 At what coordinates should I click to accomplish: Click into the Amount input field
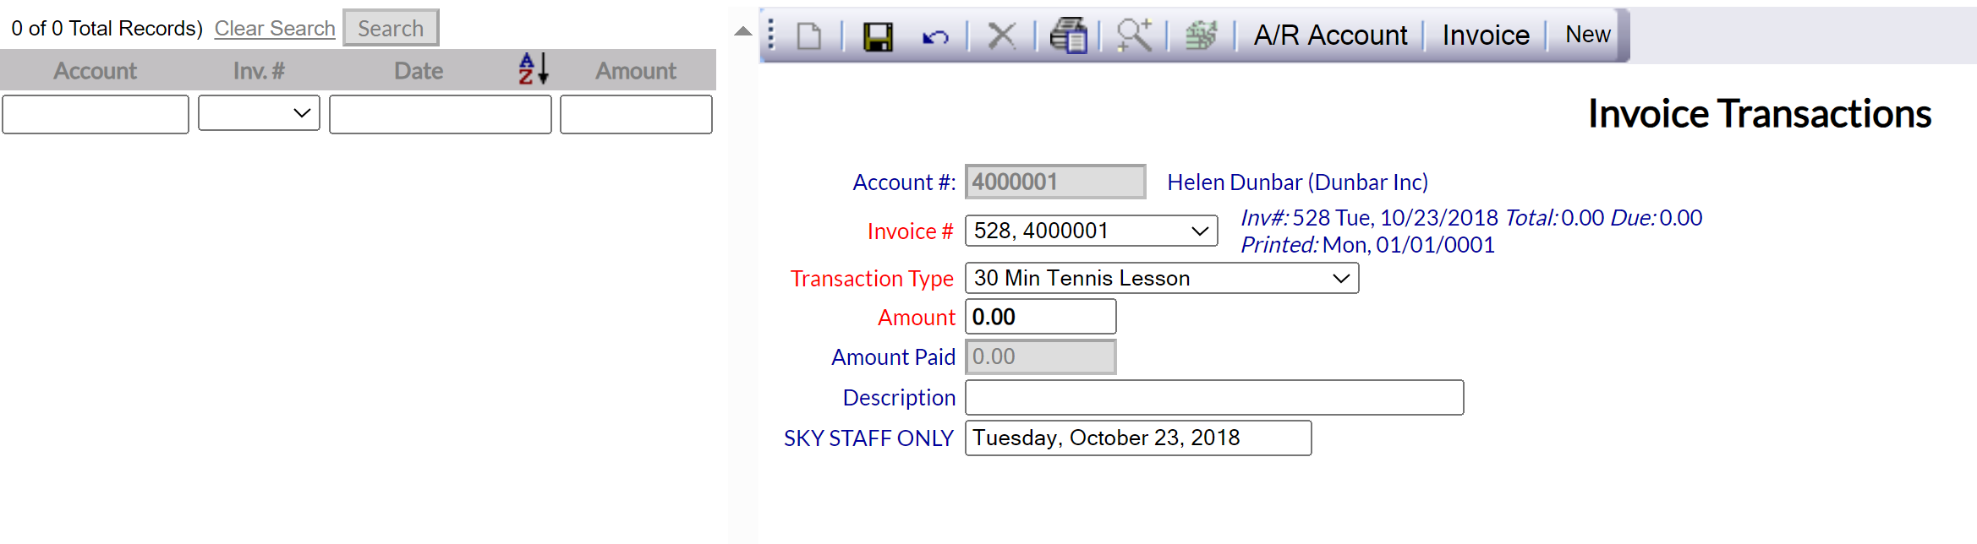pyautogui.click(x=1040, y=317)
